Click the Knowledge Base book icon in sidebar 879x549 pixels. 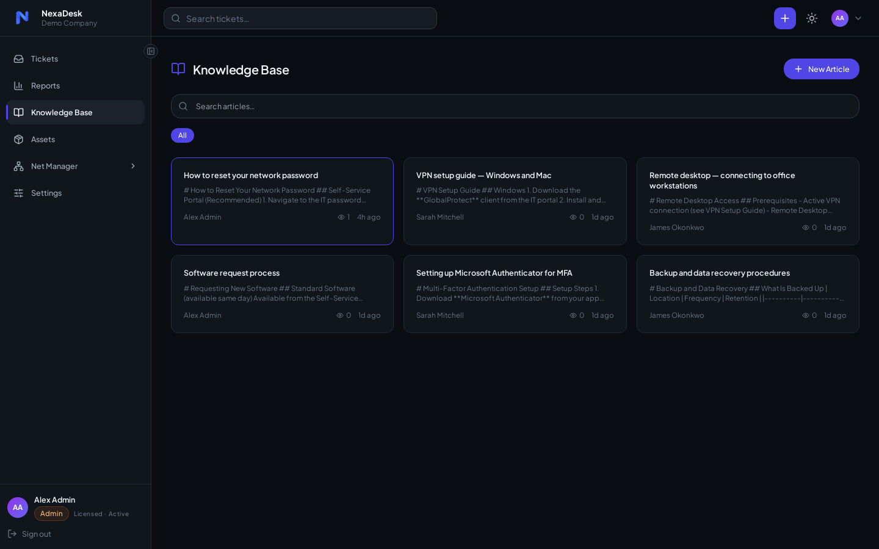pyautogui.click(x=19, y=112)
